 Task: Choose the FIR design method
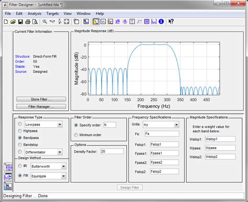23,175
